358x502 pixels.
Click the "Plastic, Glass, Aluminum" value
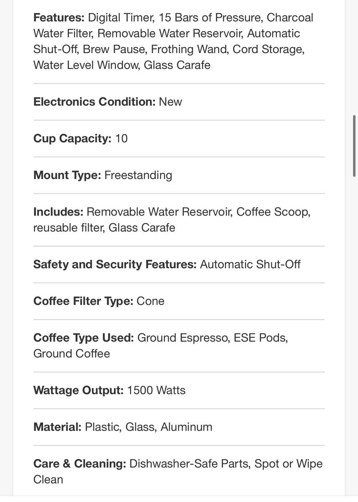(149, 427)
